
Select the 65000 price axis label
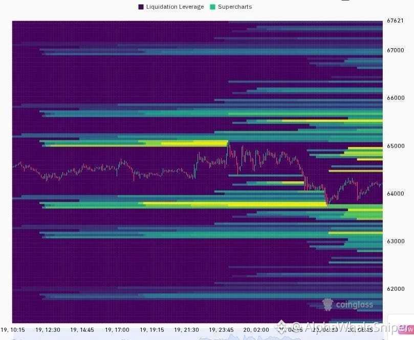pyautogui.click(x=396, y=146)
